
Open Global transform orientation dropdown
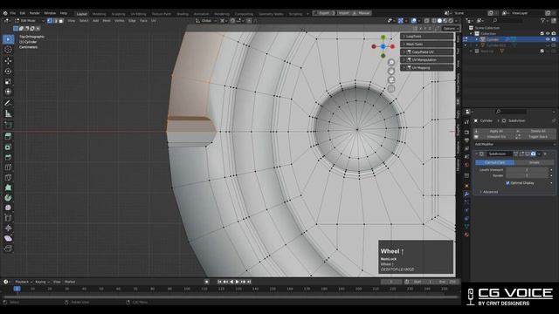tap(206, 21)
